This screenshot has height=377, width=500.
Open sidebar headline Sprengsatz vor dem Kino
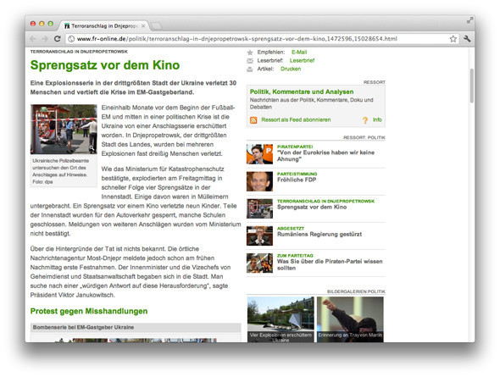312,207
